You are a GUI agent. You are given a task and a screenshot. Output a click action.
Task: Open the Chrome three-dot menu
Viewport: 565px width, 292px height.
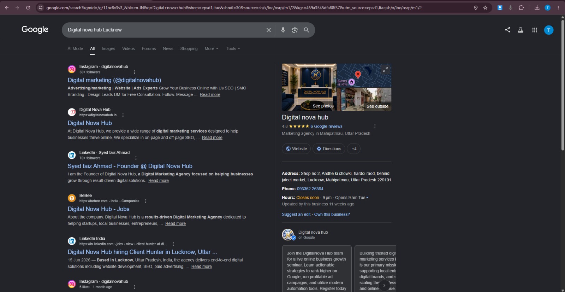(558, 7)
